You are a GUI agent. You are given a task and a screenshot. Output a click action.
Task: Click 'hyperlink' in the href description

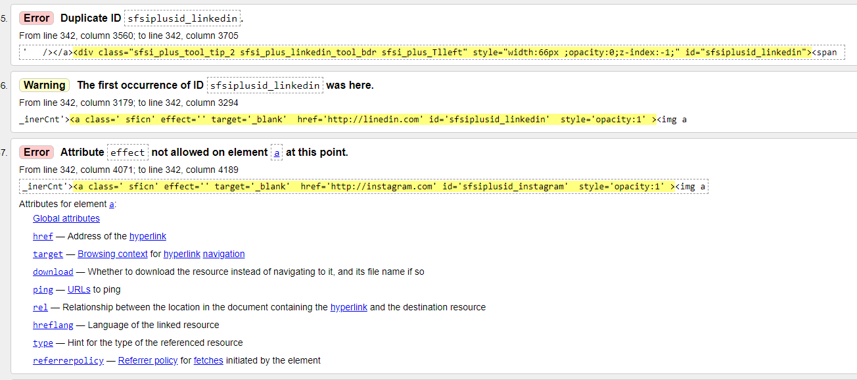pos(148,236)
